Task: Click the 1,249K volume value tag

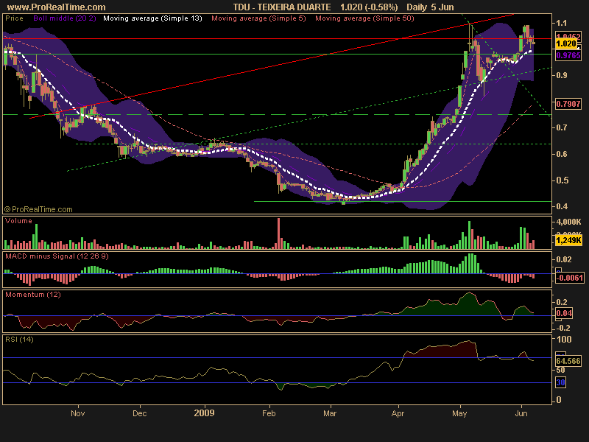Action: 568,240
